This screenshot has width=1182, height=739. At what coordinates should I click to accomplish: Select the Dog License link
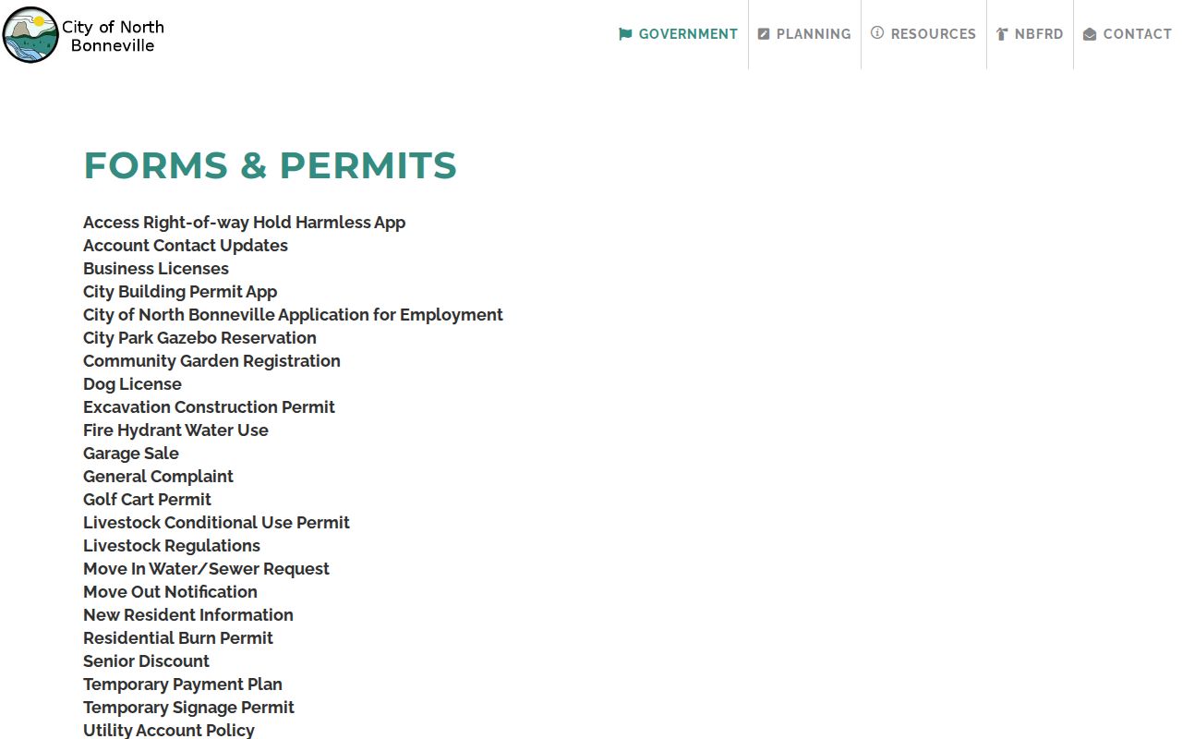coord(132,384)
